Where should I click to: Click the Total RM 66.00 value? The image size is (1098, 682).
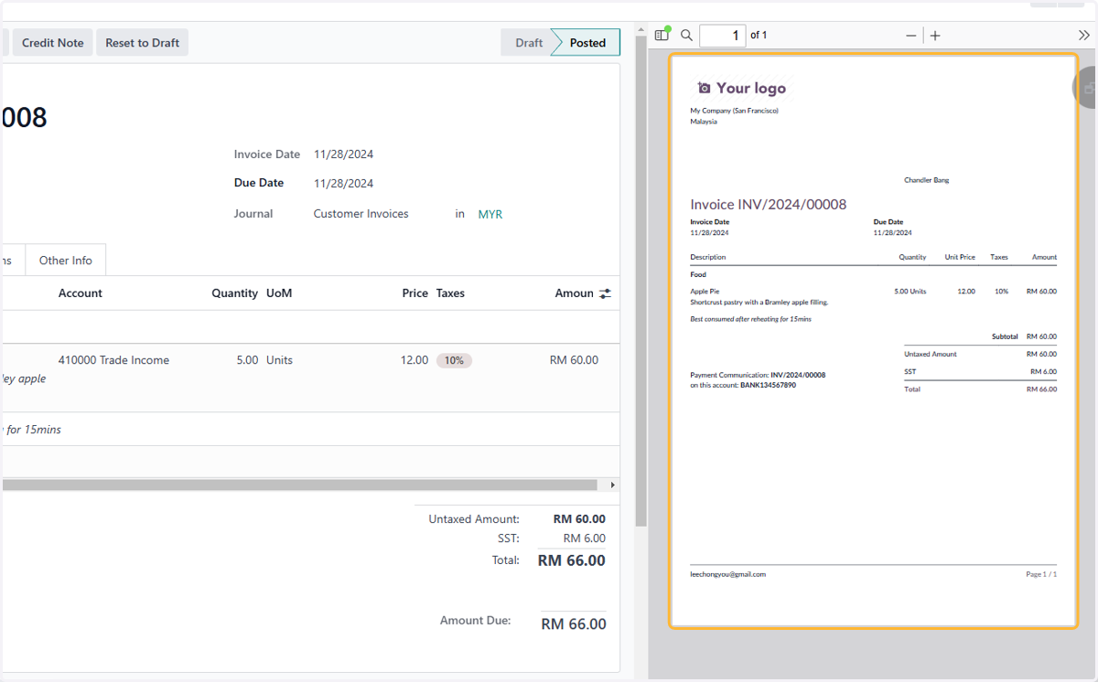pos(571,560)
